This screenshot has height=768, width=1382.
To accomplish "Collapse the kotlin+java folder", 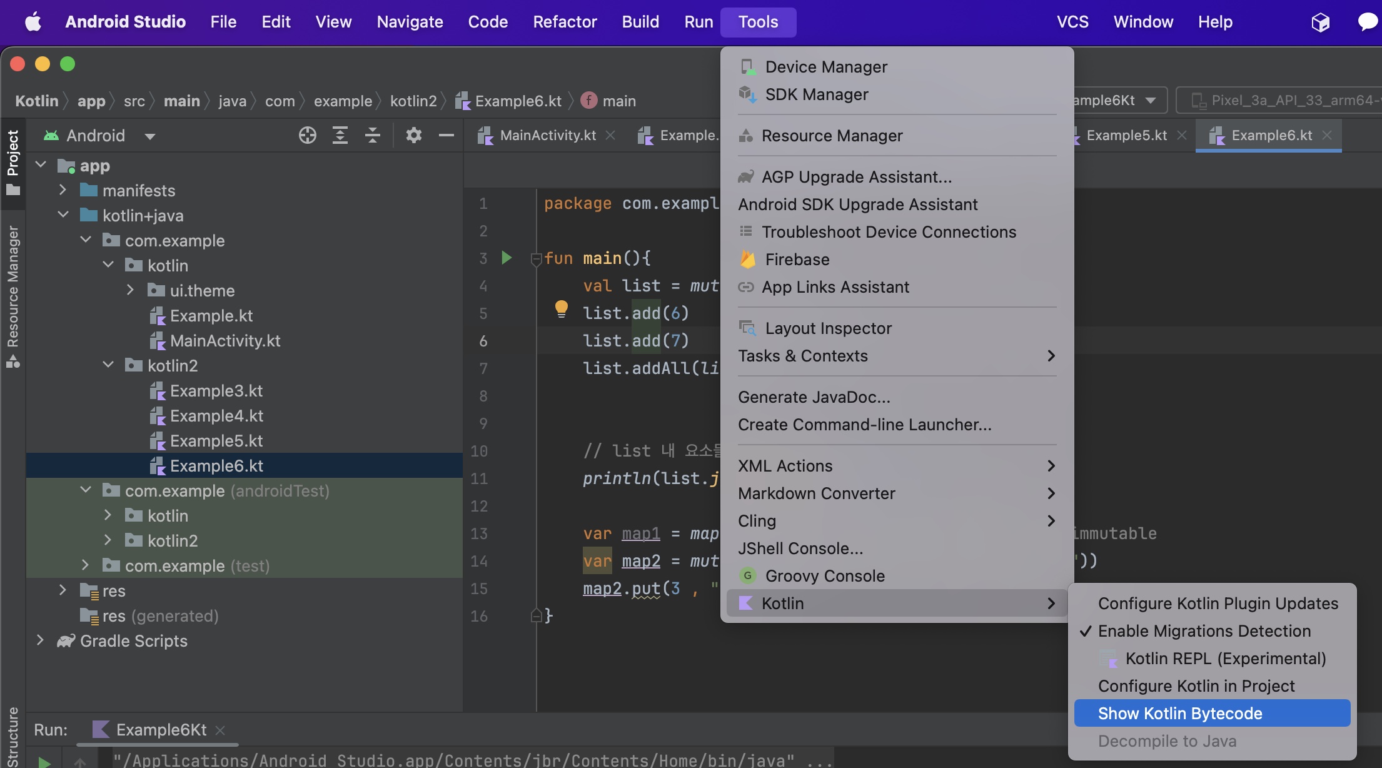I will pos(63,215).
